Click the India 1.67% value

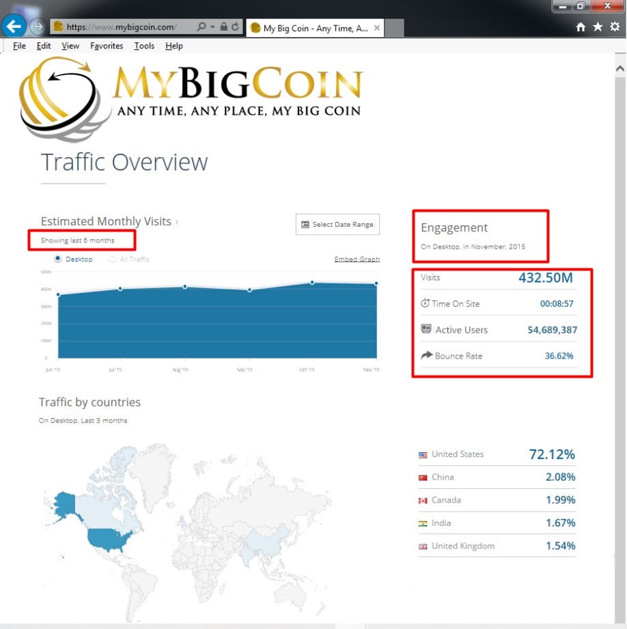point(561,522)
